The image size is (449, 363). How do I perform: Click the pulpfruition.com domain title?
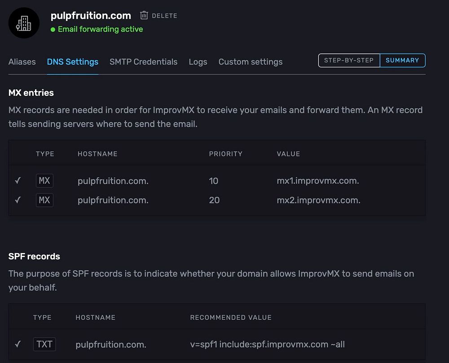point(91,16)
